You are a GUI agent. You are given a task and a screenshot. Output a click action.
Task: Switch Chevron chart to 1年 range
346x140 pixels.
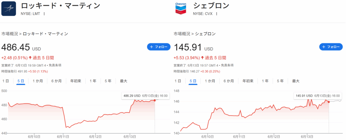pyautogui.click(x=265, y=81)
